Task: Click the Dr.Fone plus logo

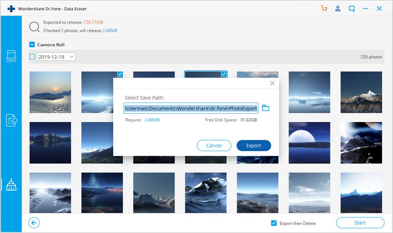Action: [11, 9]
